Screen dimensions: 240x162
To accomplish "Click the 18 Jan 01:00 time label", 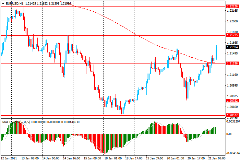I will point(113,158).
